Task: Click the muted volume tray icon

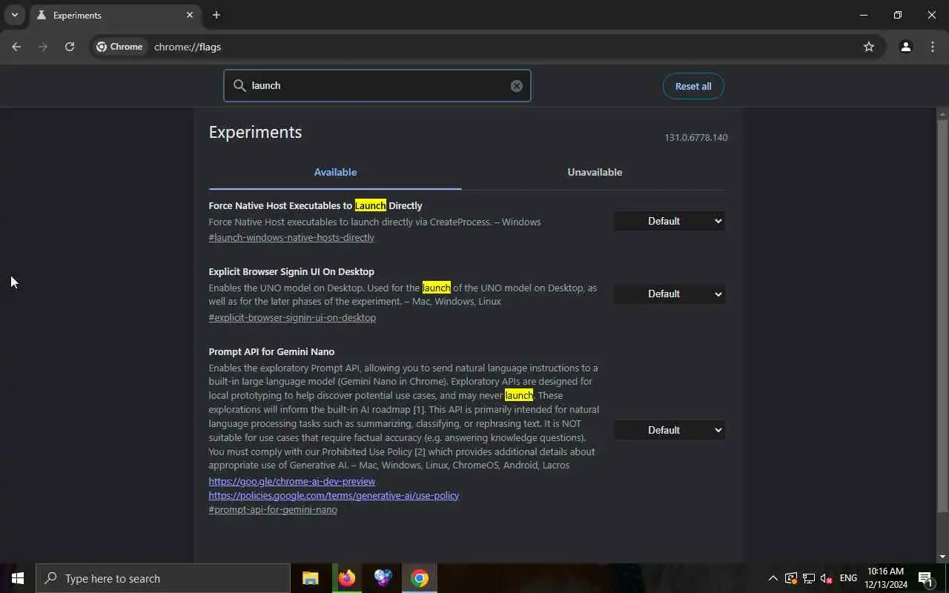Action: (x=827, y=578)
